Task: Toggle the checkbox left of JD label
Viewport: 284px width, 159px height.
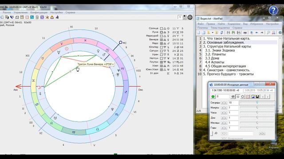Action: click(x=212, y=133)
